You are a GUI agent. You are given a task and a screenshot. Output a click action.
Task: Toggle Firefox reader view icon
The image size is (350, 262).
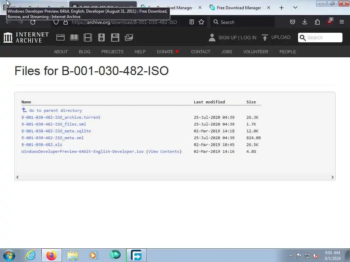pos(191,22)
